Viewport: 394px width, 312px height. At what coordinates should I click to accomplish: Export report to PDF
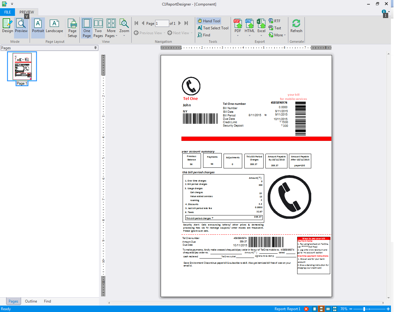(238, 25)
